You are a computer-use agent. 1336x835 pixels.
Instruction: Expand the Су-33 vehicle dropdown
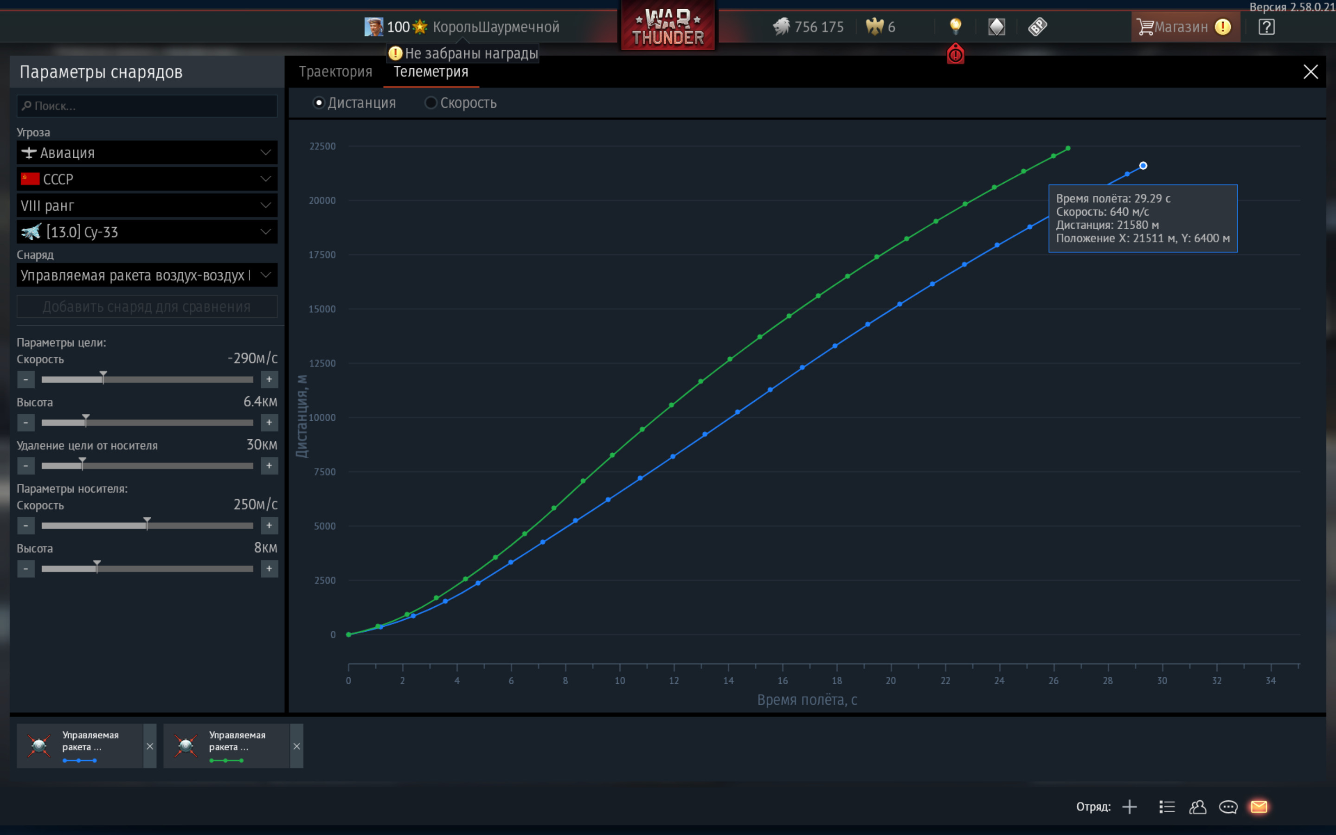[147, 232]
